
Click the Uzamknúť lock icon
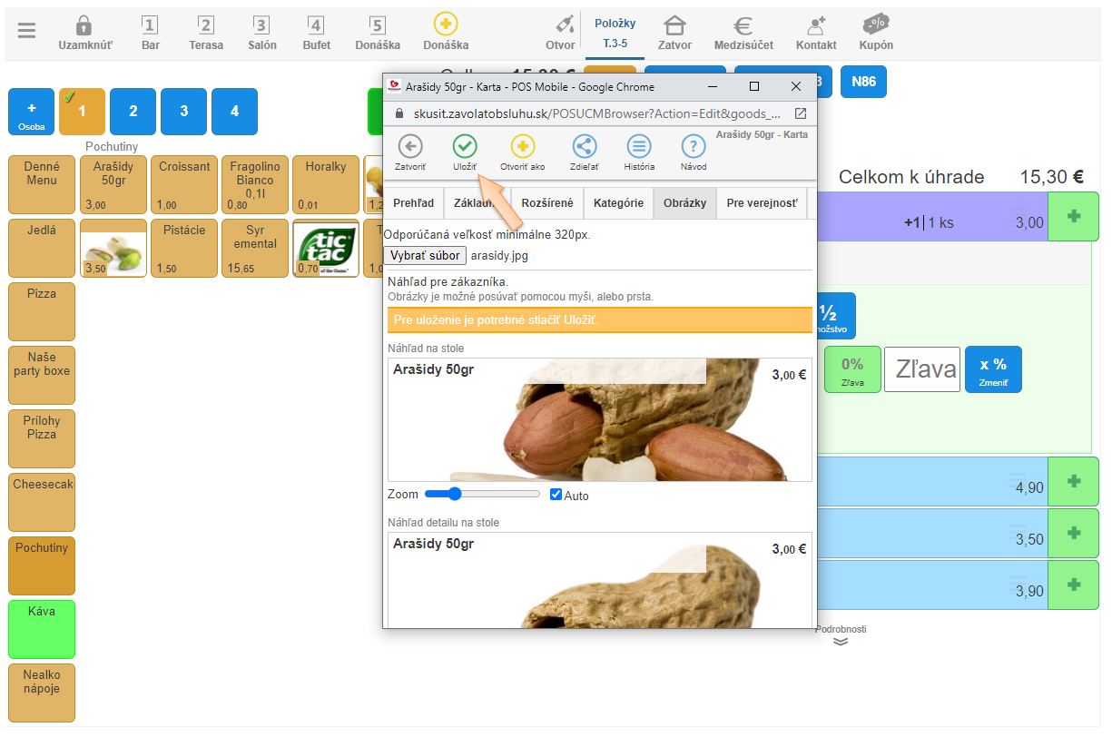click(84, 25)
